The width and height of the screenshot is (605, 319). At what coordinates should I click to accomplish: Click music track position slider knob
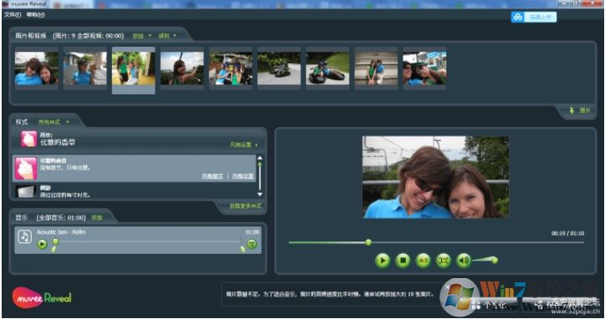pyautogui.click(x=55, y=241)
